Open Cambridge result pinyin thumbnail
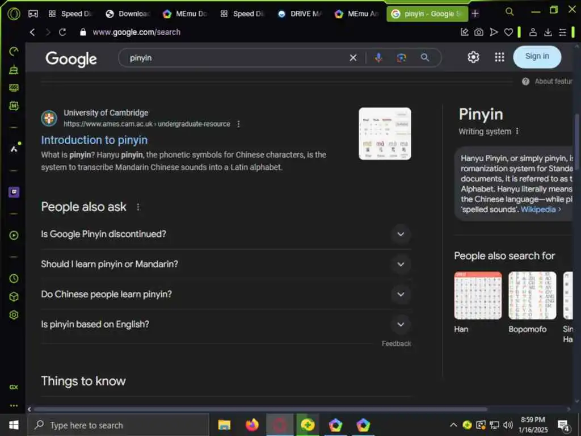The width and height of the screenshot is (581, 436). click(x=385, y=133)
